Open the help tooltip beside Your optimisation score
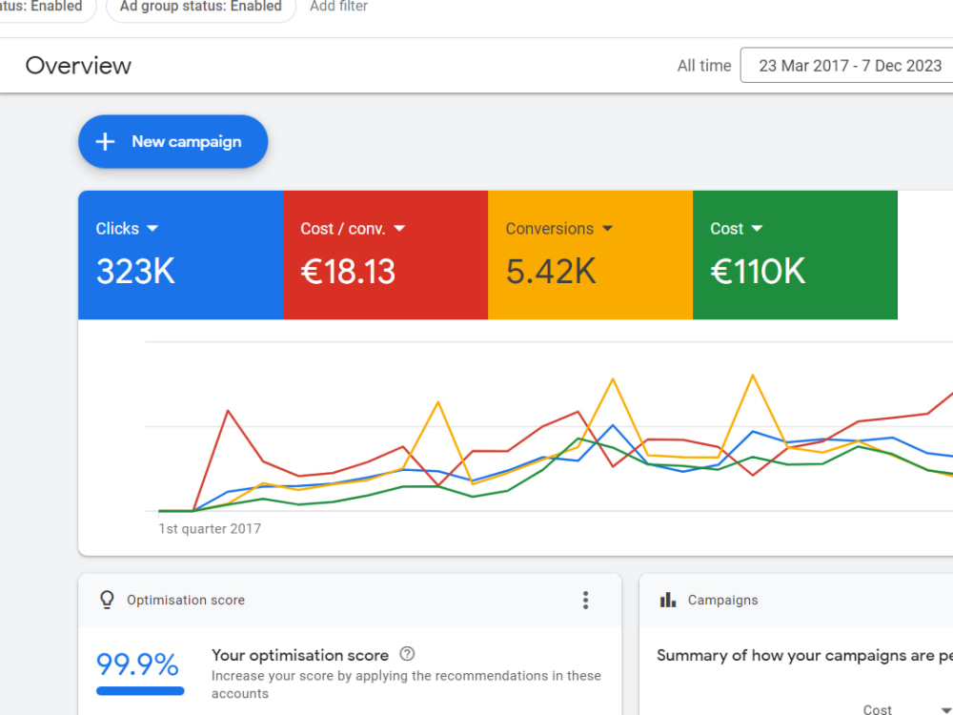 [407, 654]
